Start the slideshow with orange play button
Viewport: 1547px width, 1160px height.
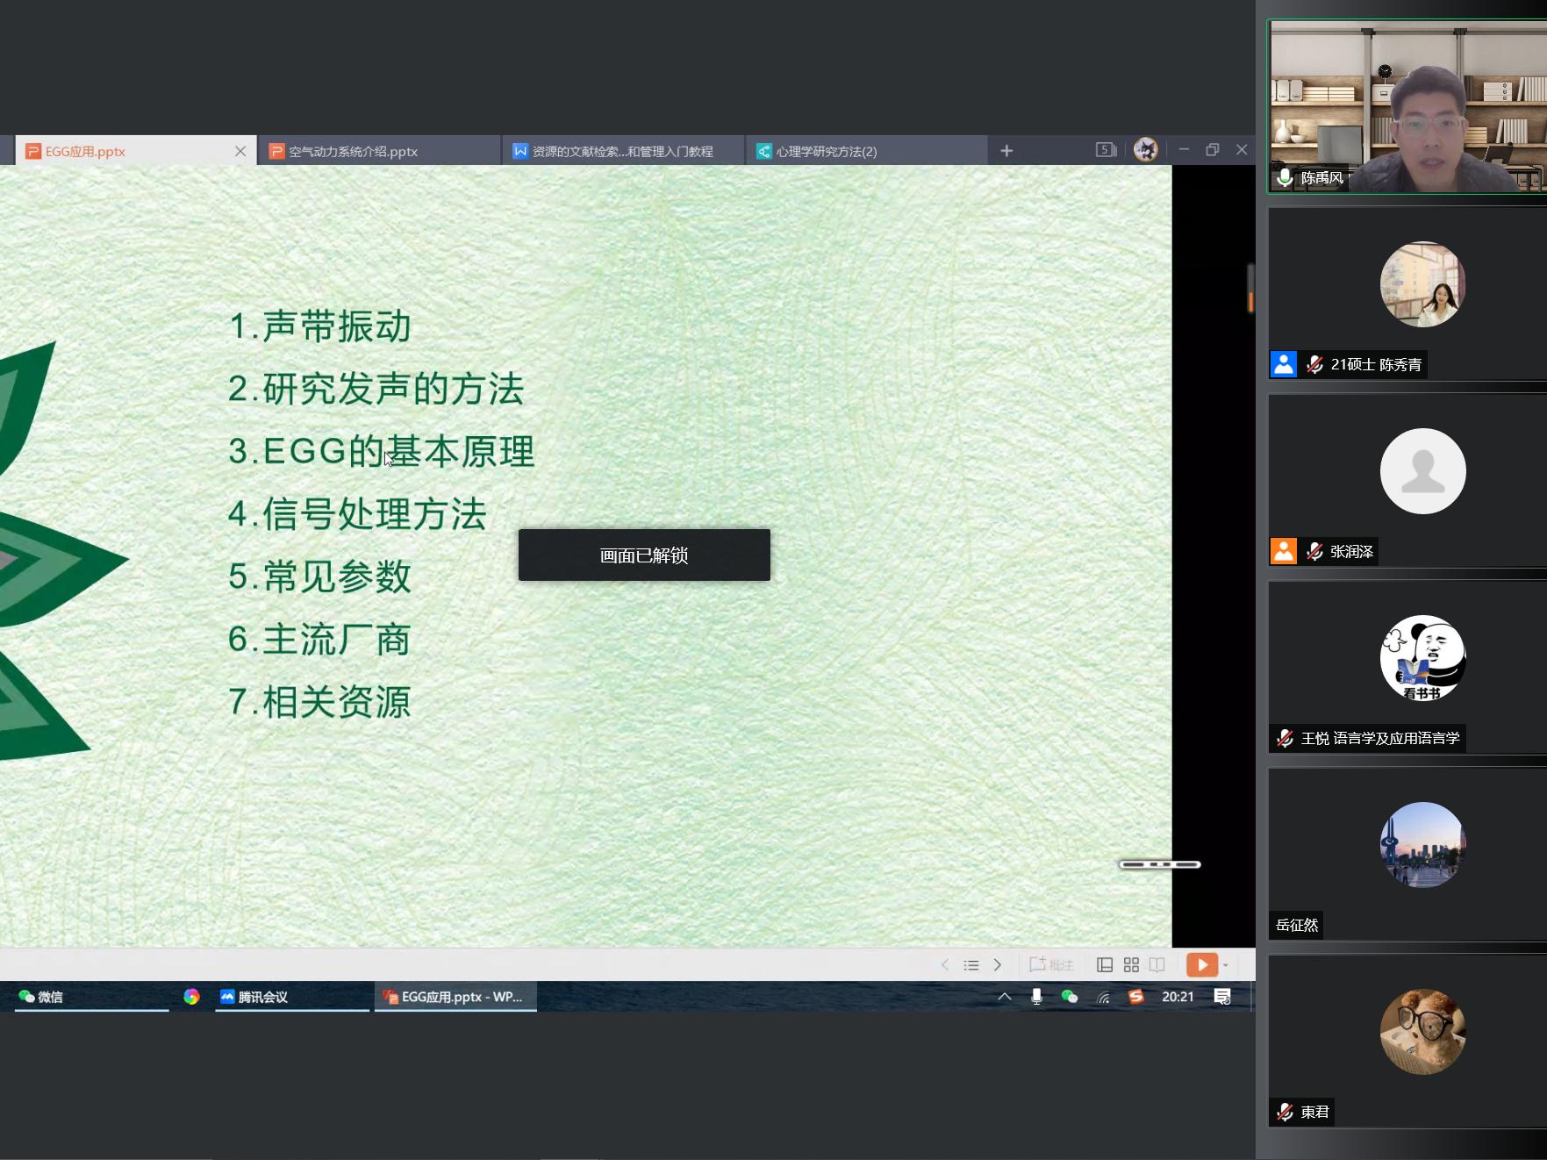click(1201, 965)
